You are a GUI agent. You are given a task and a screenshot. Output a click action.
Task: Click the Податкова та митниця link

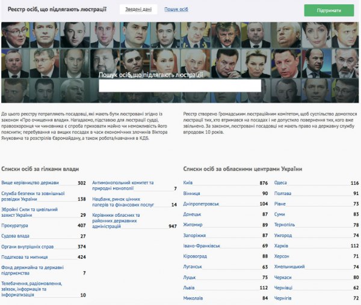(x=25, y=257)
